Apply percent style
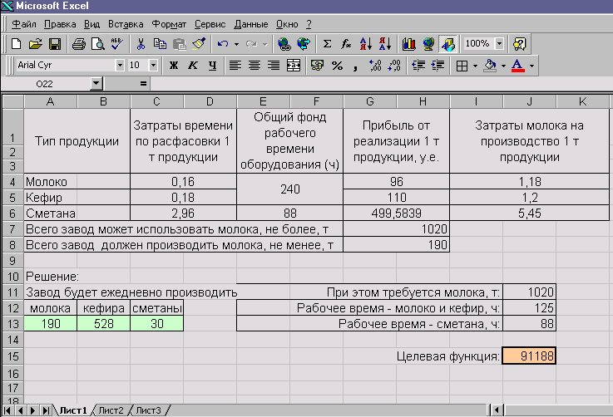Viewport: 613px width, 417px height. point(337,65)
